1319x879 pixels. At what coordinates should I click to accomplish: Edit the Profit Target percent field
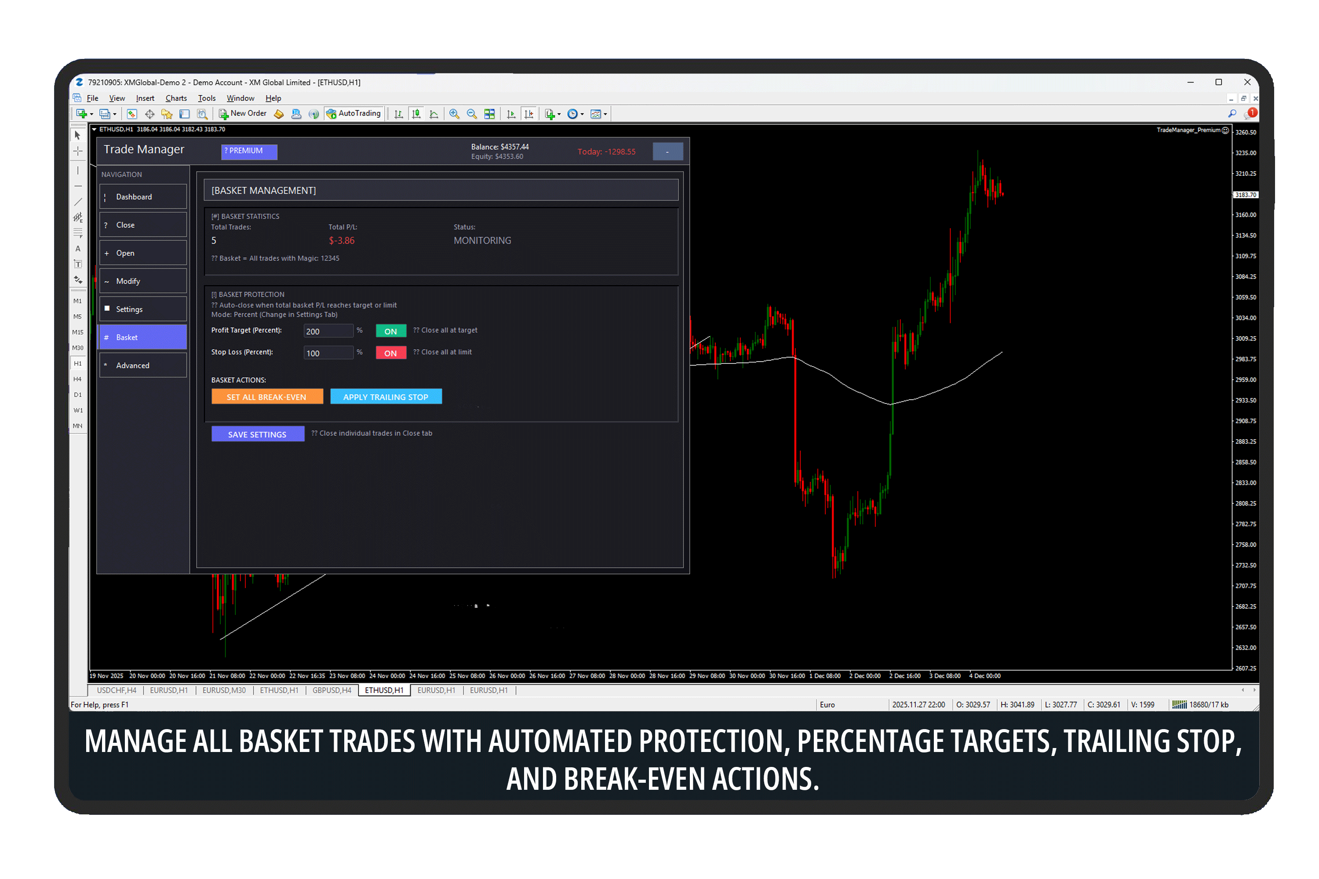click(x=328, y=331)
